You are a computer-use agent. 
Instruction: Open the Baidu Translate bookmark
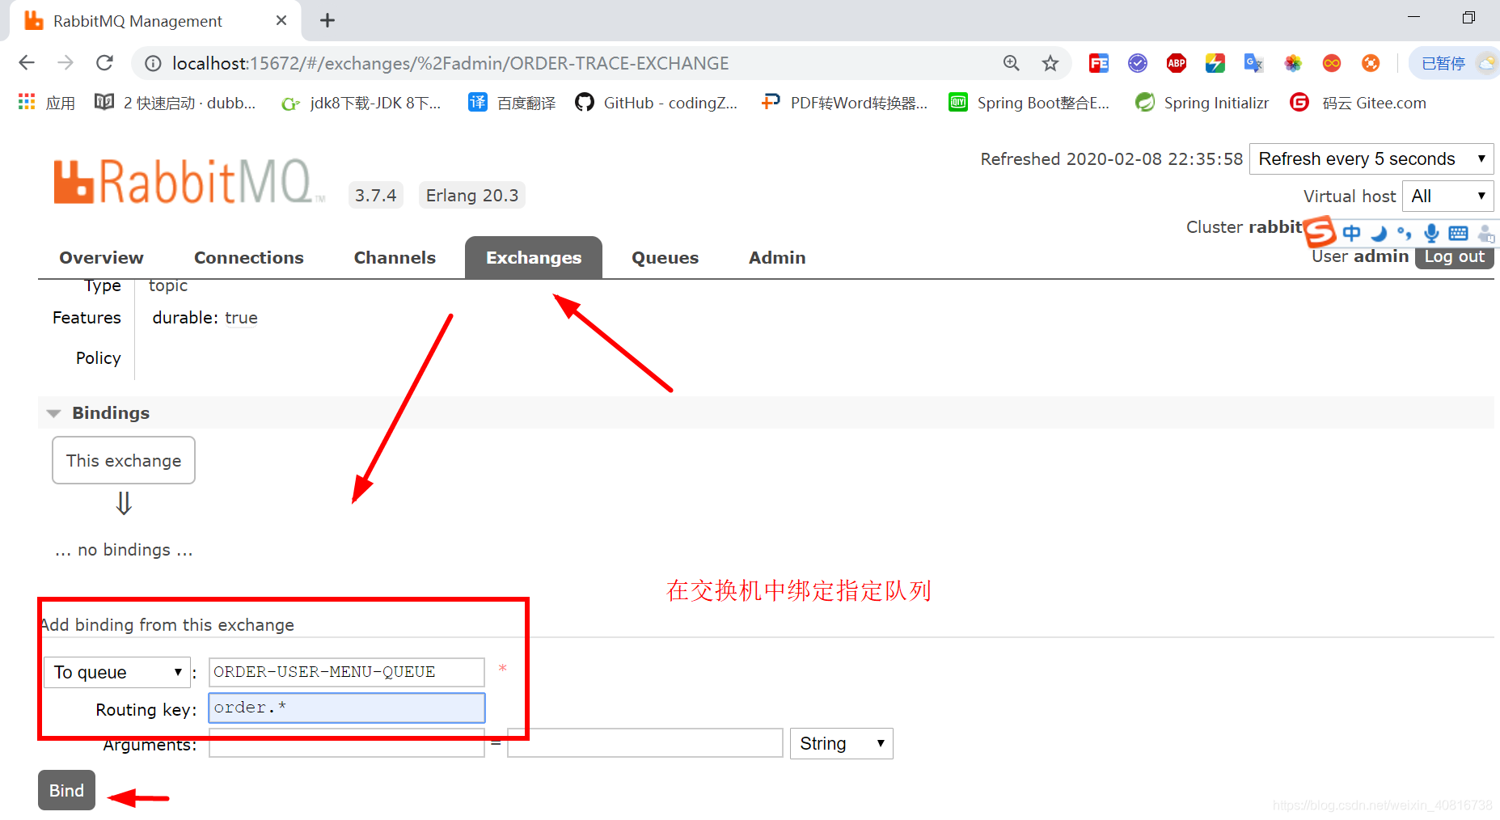512,103
